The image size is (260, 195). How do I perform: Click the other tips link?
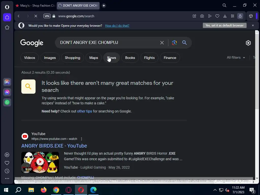pyautogui.click(x=84, y=111)
